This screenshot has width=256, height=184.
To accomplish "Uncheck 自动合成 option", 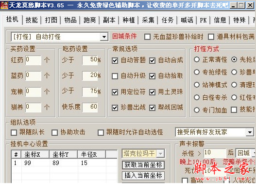I will pos(152,61).
